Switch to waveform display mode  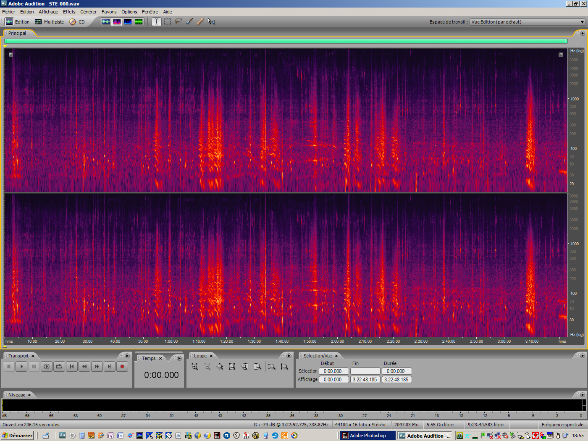click(x=106, y=21)
